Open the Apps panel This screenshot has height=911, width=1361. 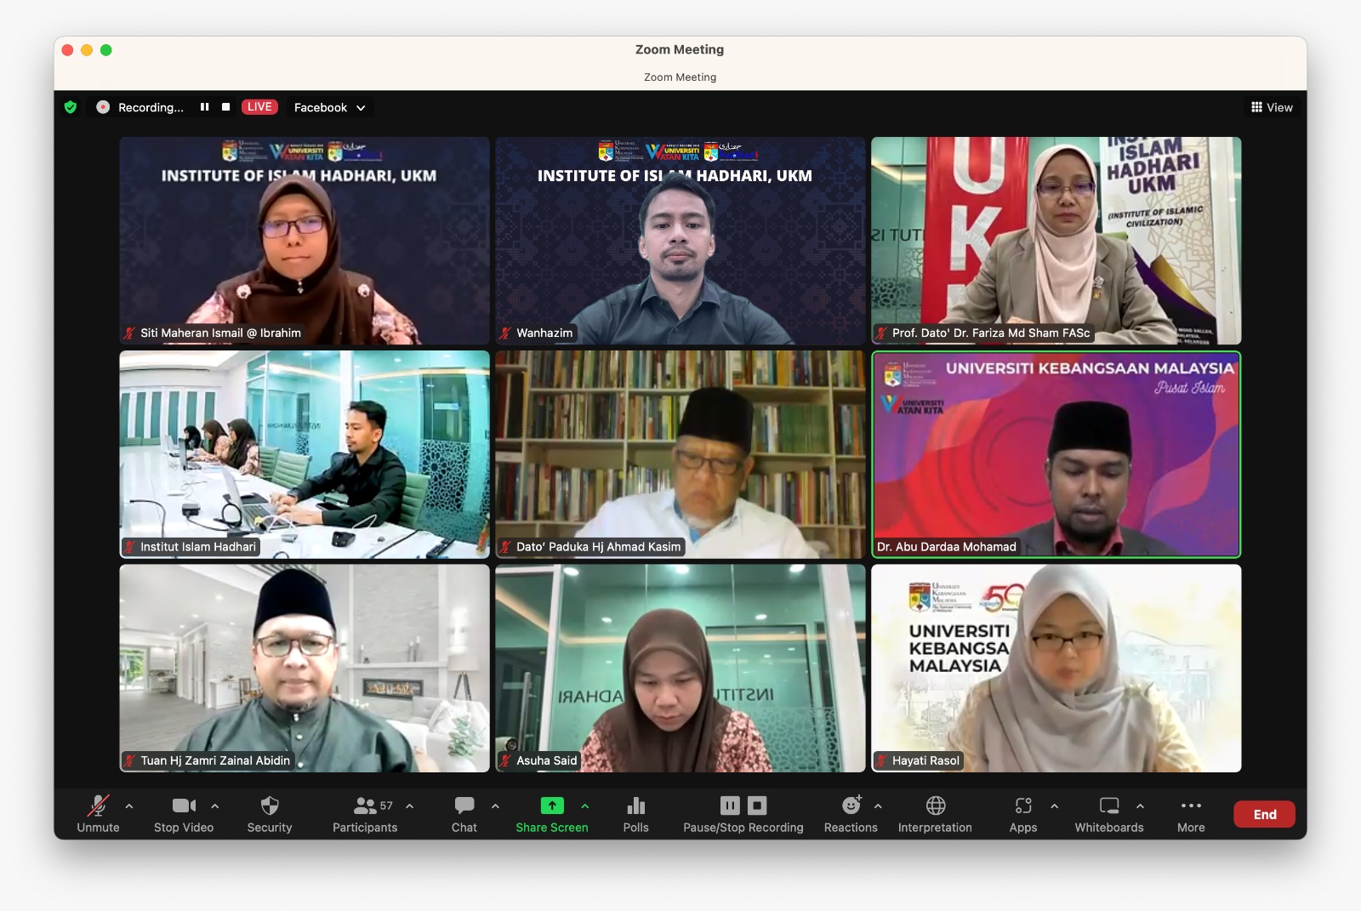coord(1022,813)
